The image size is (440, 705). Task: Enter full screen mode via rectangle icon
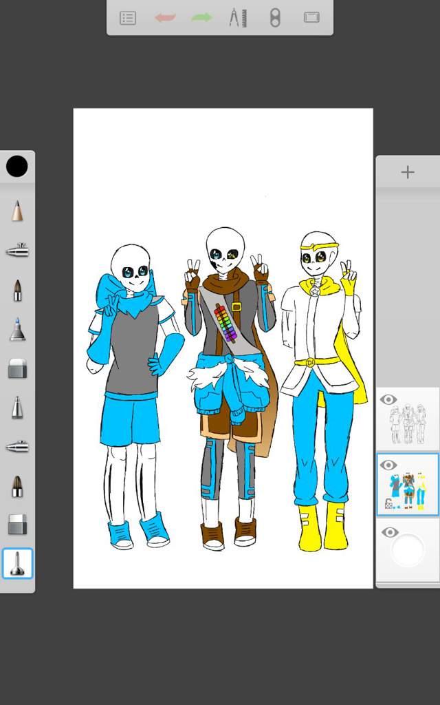coord(311,17)
